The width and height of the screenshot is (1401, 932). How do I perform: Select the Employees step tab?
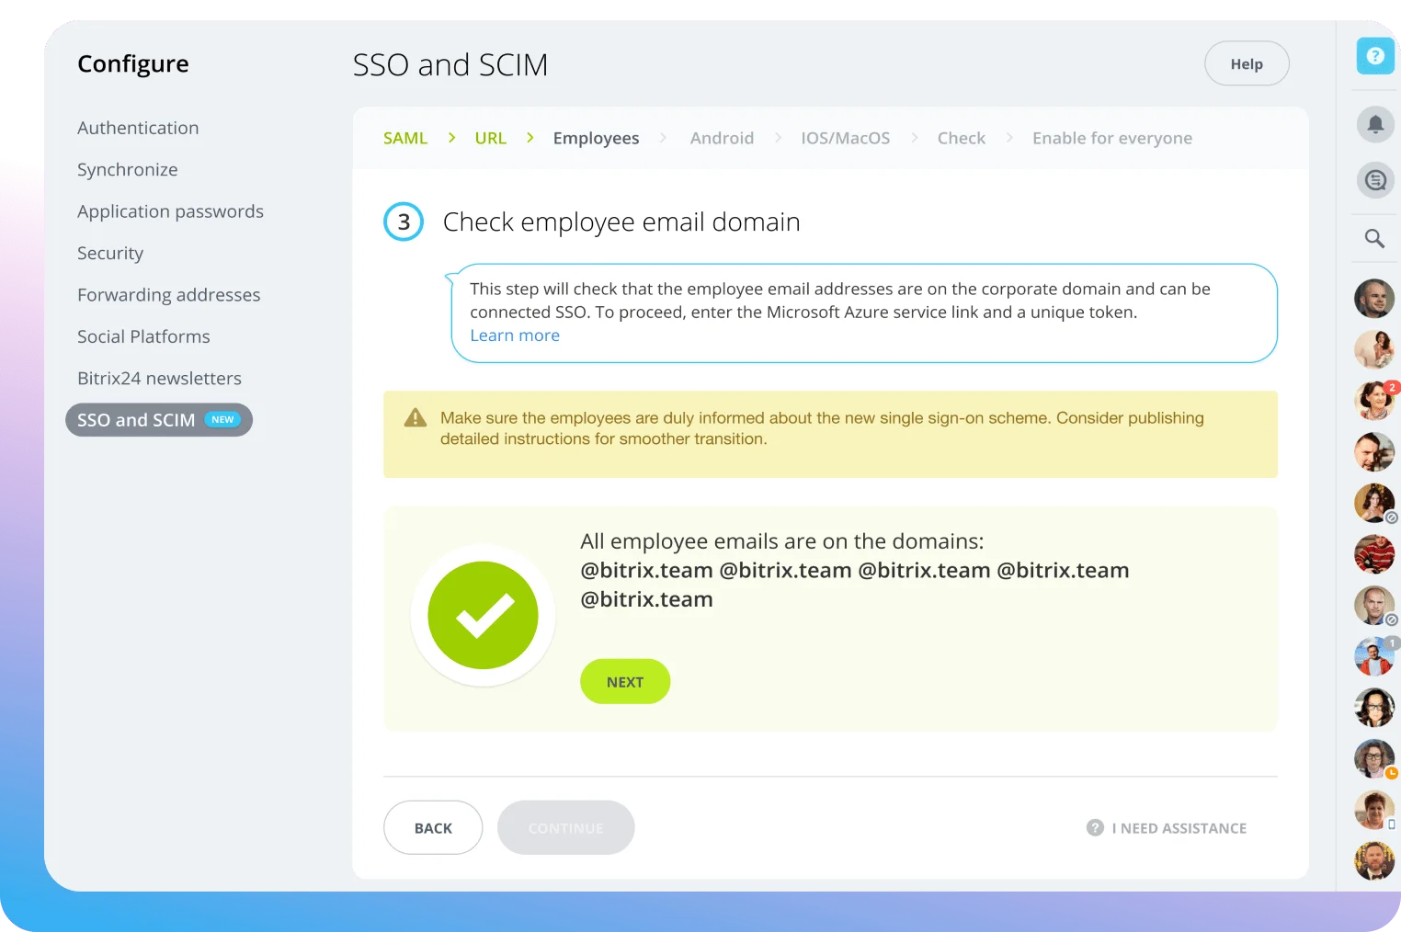click(x=596, y=139)
